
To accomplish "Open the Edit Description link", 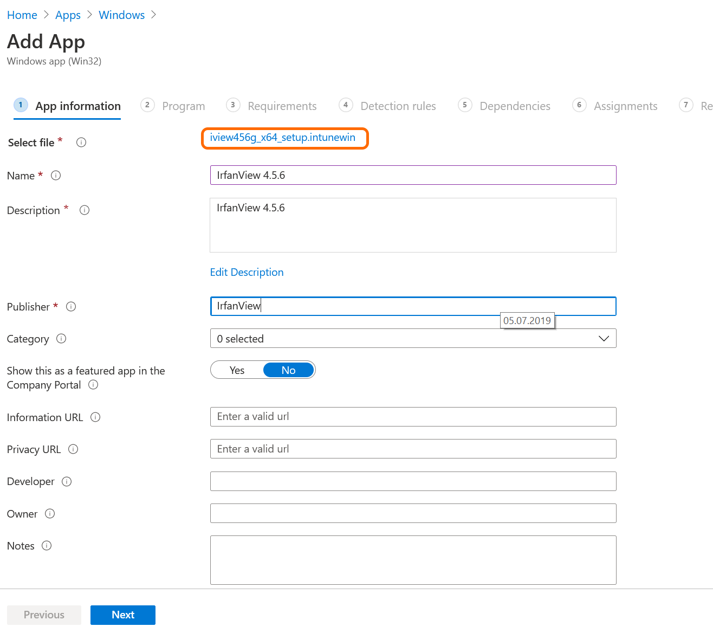I will pos(247,272).
